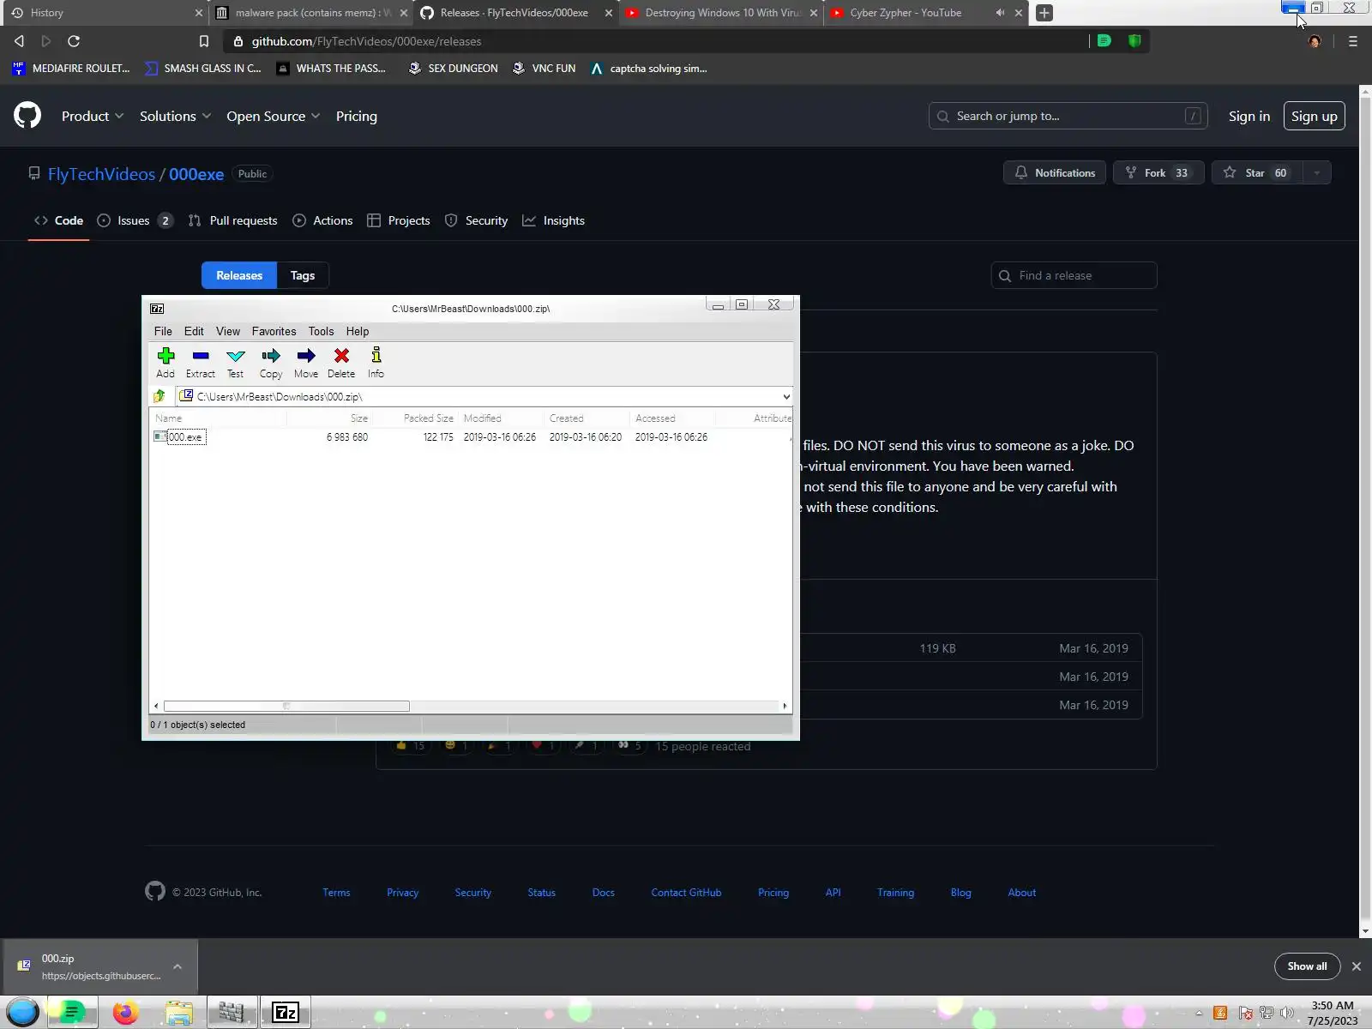Open the 7-Zip File menu

[x=163, y=331]
